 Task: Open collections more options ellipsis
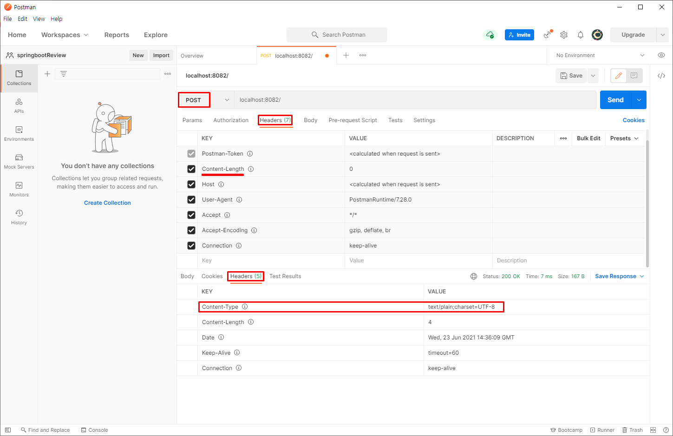(x=168, y=74)
